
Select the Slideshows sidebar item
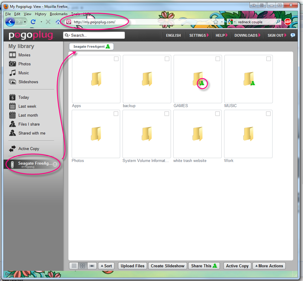point(28,82)
